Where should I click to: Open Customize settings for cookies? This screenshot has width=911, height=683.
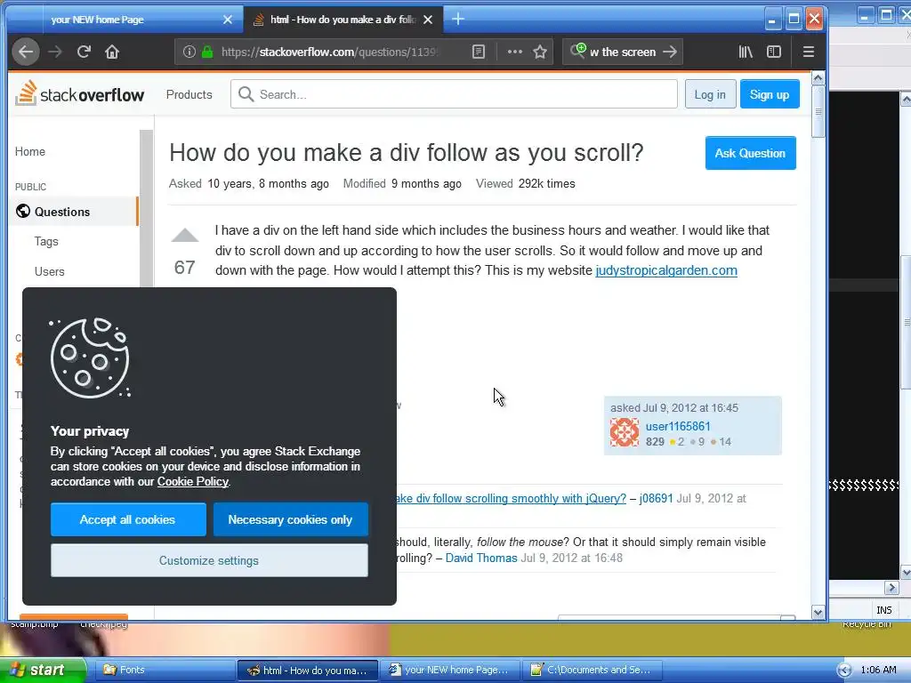point(209,560)
